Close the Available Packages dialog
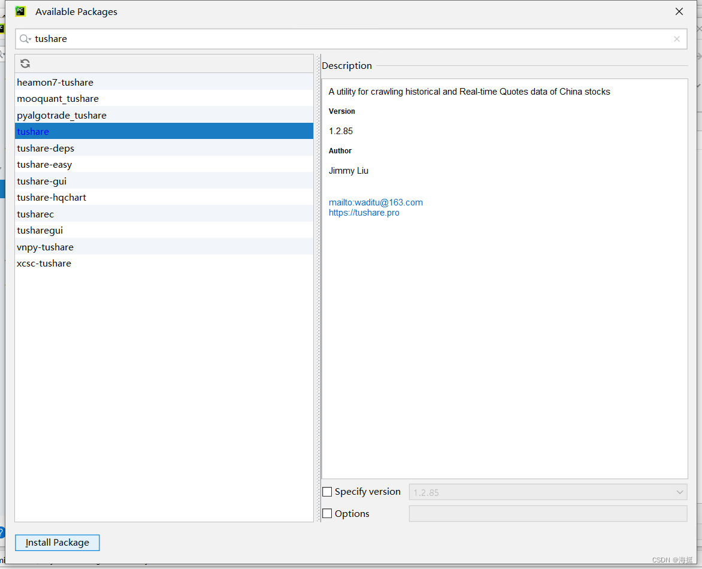Image resolution: width=702 pixels, height=569 pixels. point(679,11)
